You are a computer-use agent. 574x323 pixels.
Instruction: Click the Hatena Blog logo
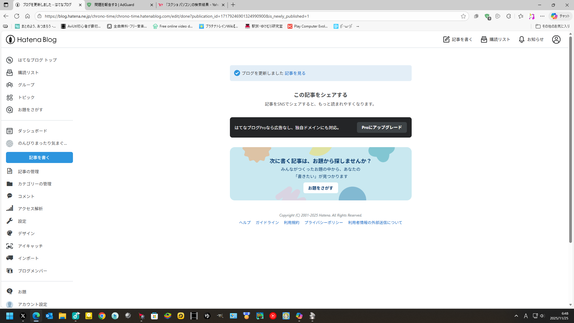(x=31, y=39)
